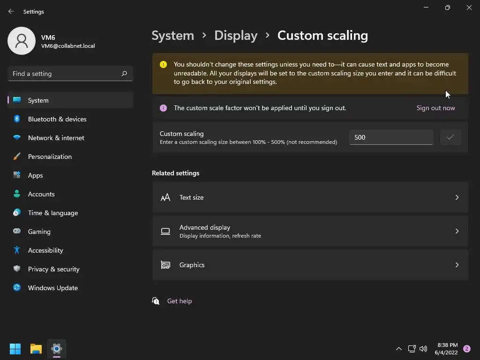
Task: Go to Time & language settings
Action: pos(53,213)
